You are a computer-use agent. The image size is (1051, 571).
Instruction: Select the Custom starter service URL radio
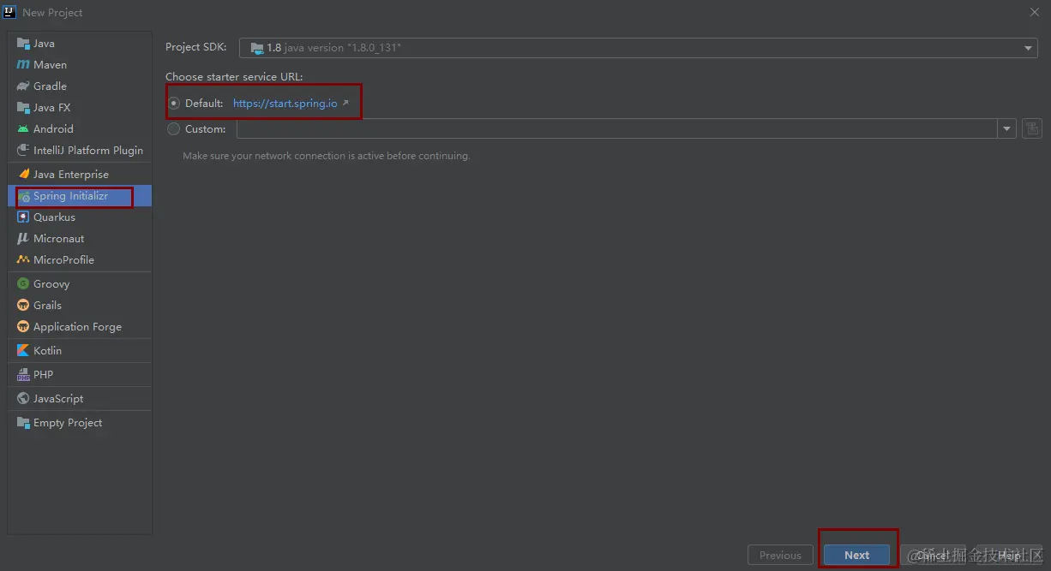(174, 128)
